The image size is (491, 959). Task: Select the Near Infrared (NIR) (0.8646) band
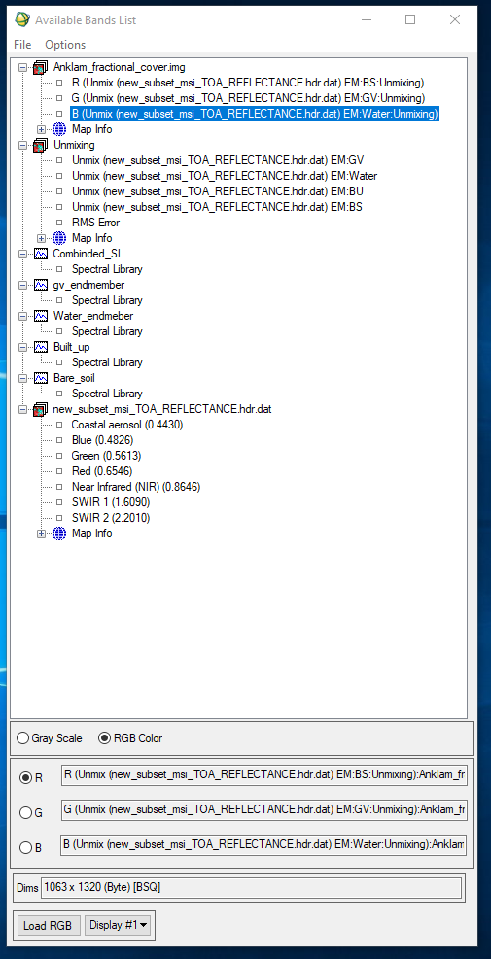tap(136, 487)
